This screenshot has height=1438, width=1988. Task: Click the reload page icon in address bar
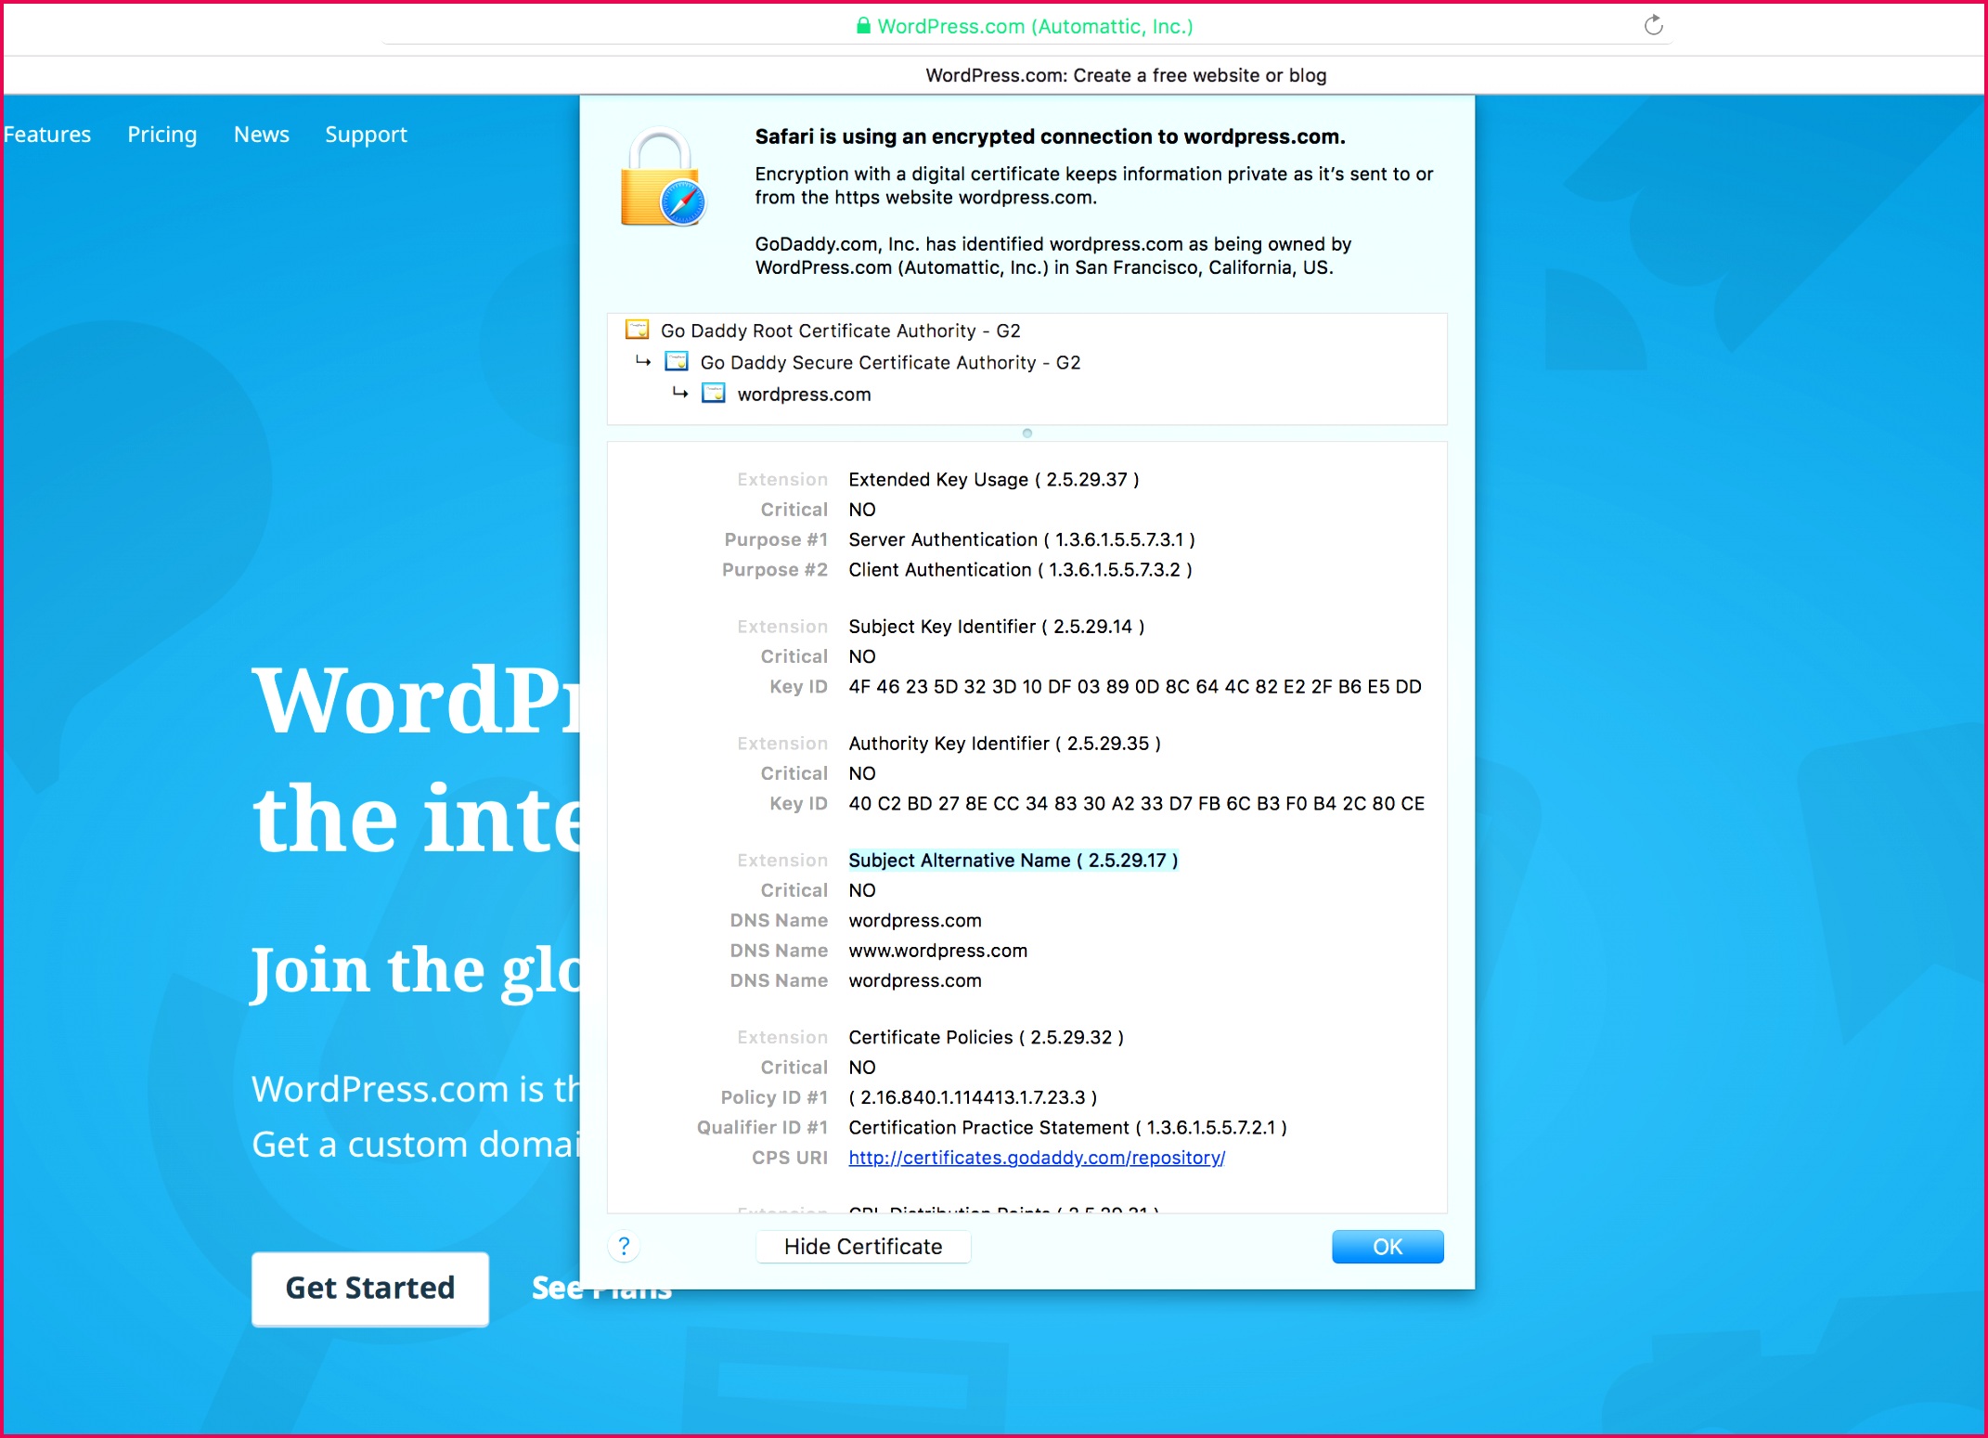pos(1653,25)
